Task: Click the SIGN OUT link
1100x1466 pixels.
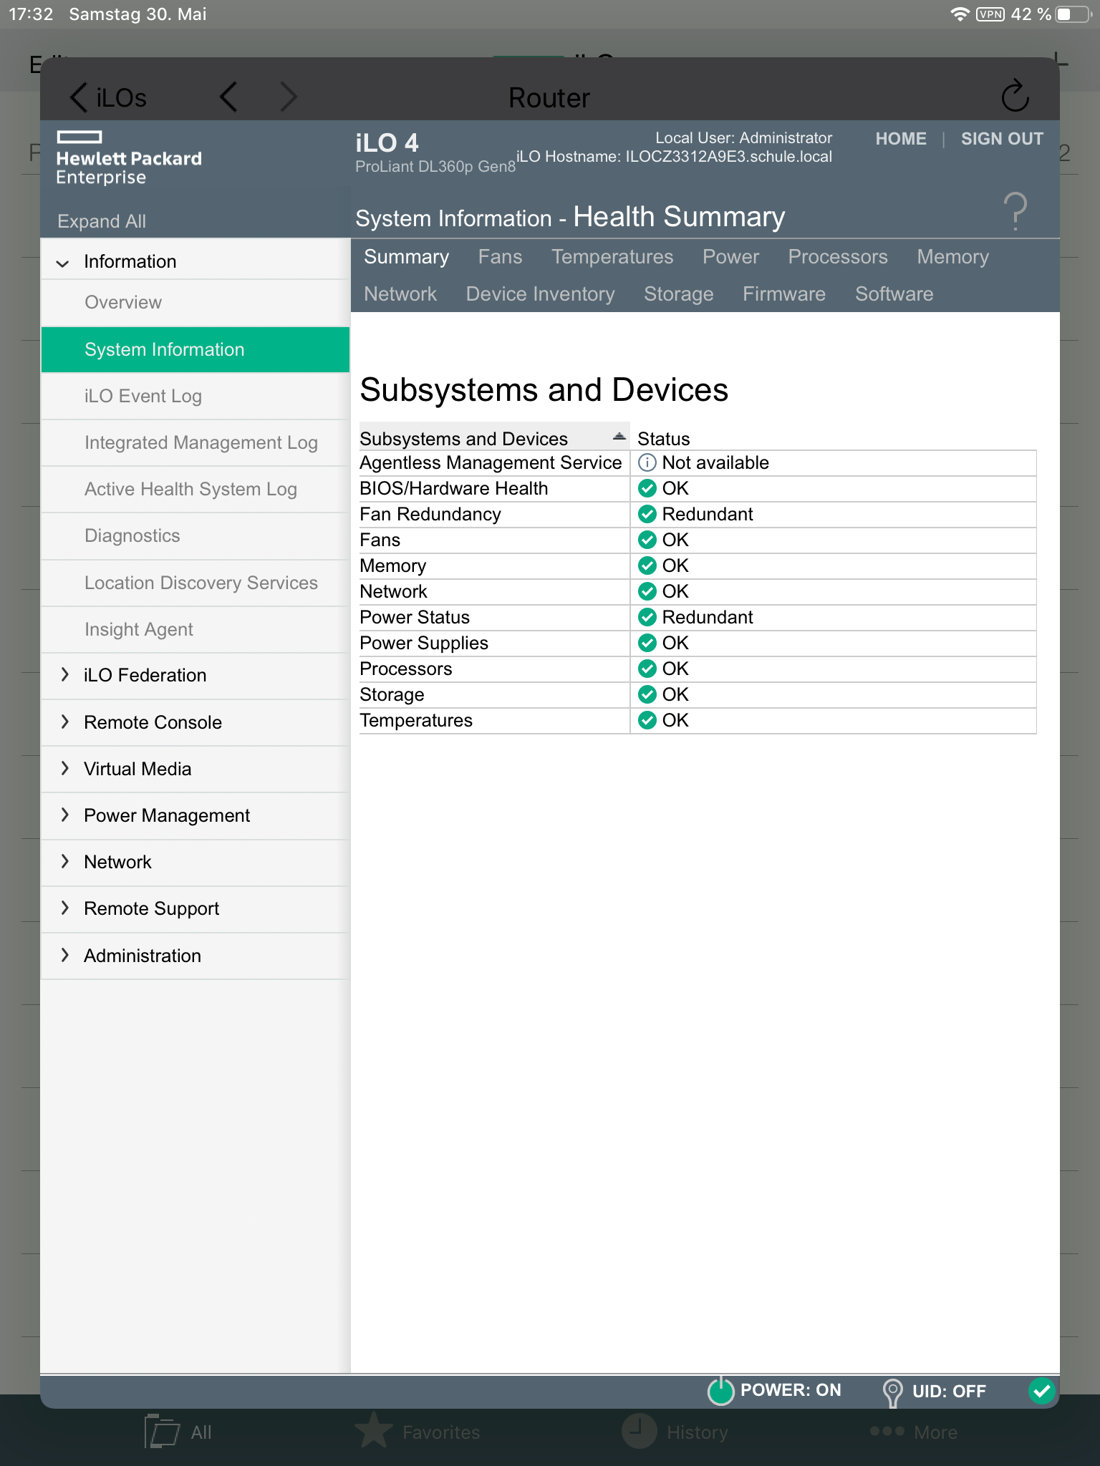Action: (1001, 139)
